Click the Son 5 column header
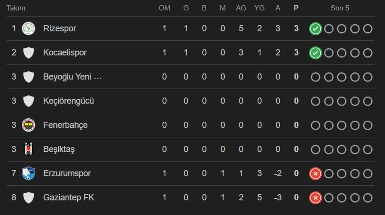The width and height of the screenshot is (385, 215). coord(340,8)
